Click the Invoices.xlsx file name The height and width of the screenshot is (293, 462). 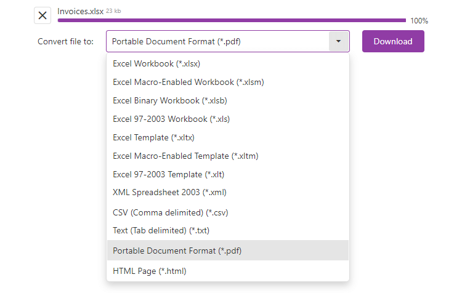(x=80, y=11)
